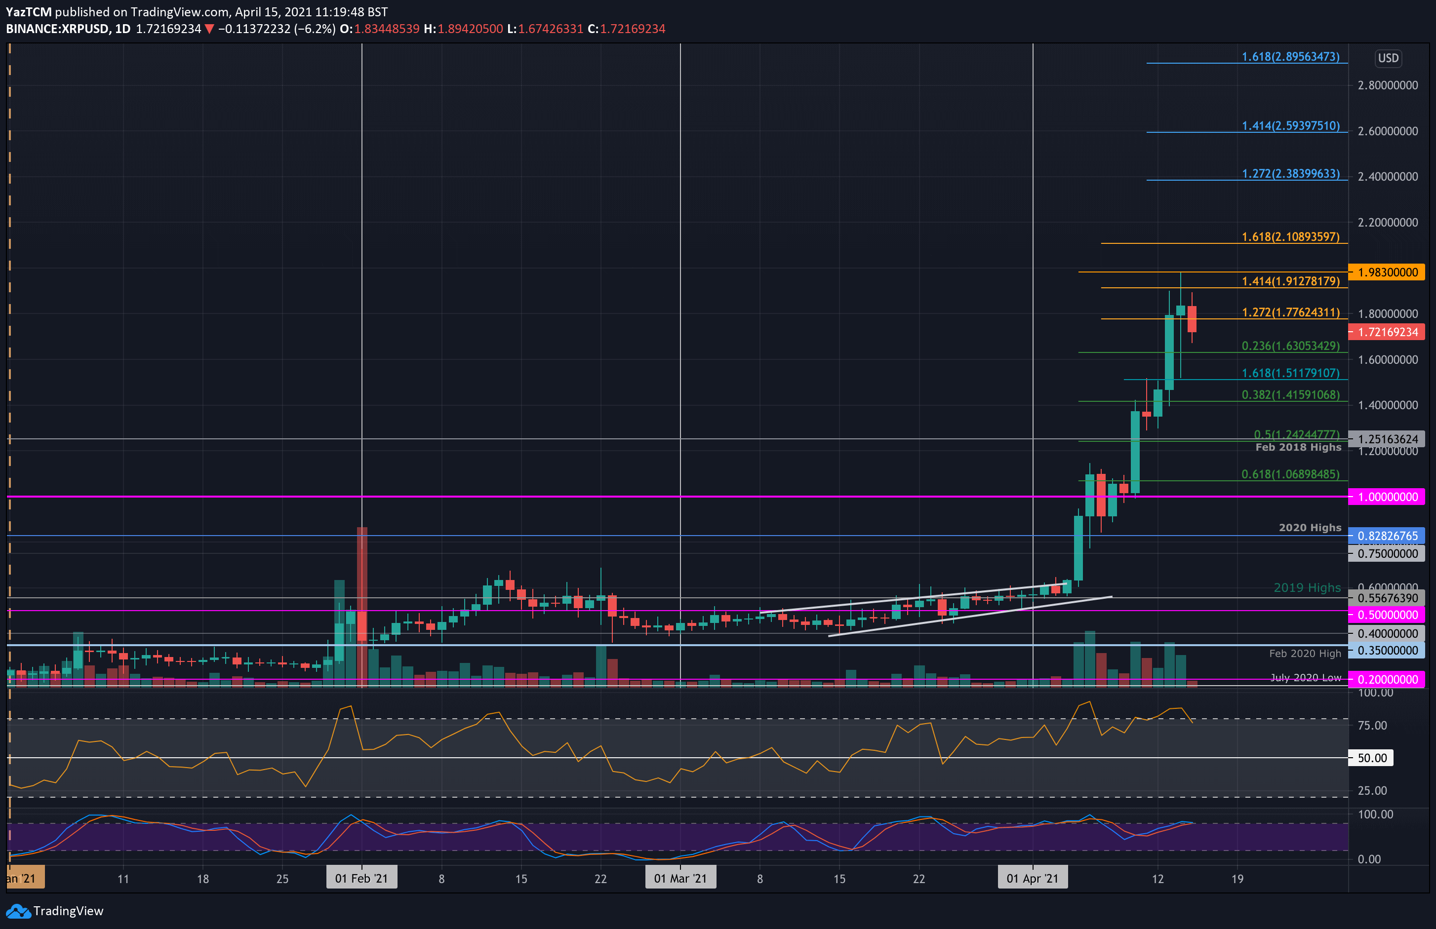Click the date label 19 on time axis
This screenshot has height=929, width=1436.
(1237, 879)
